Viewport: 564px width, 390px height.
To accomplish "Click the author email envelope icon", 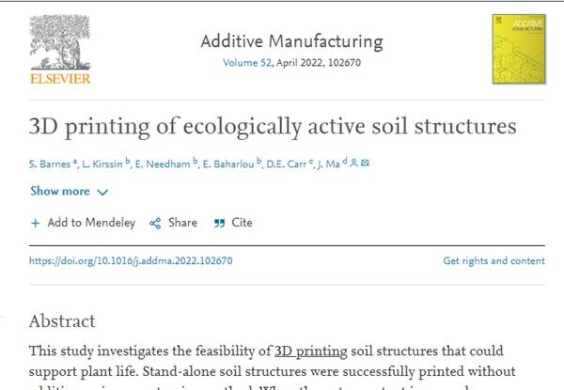I will [366, 164].
